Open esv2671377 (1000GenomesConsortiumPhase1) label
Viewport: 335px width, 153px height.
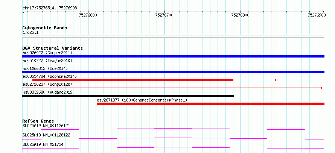[142, 100]
